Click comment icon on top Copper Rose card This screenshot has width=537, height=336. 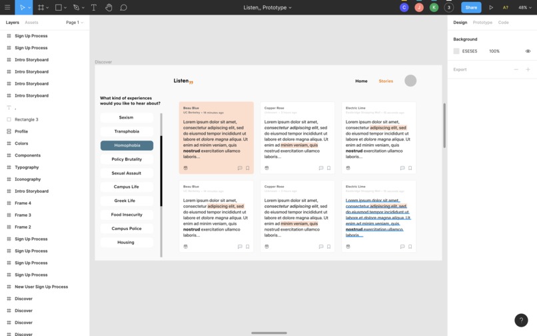[x=321, y=168]
